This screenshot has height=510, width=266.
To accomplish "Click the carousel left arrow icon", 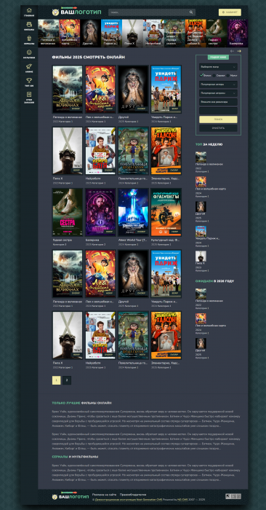I will (232, 51).
